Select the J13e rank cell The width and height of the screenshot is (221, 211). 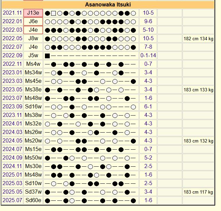tap(33, 13)
